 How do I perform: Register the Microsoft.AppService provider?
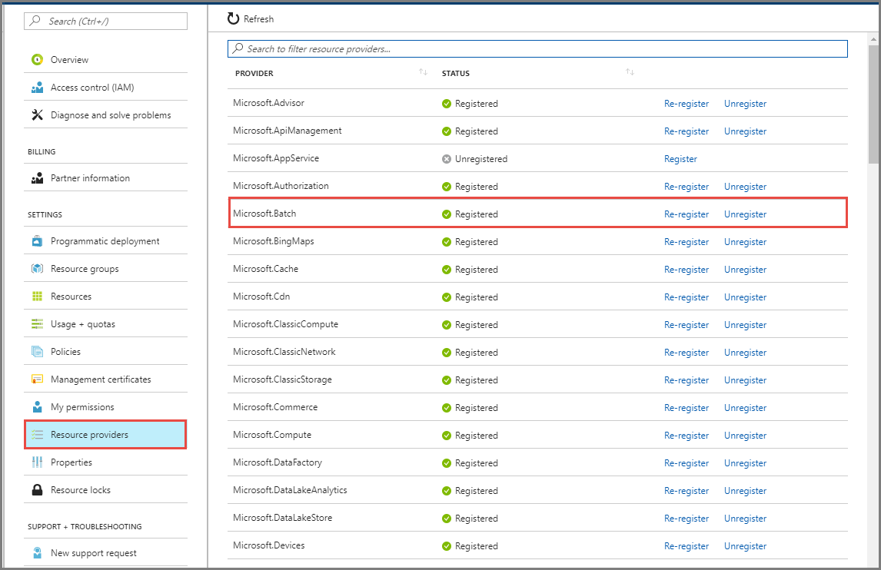(x=680, y=159)
